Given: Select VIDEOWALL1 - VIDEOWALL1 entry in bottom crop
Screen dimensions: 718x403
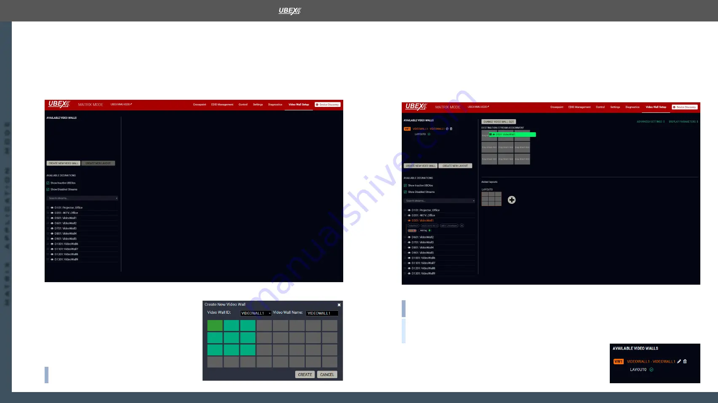Looking at the screenshot, I should [x=651, y=361].
